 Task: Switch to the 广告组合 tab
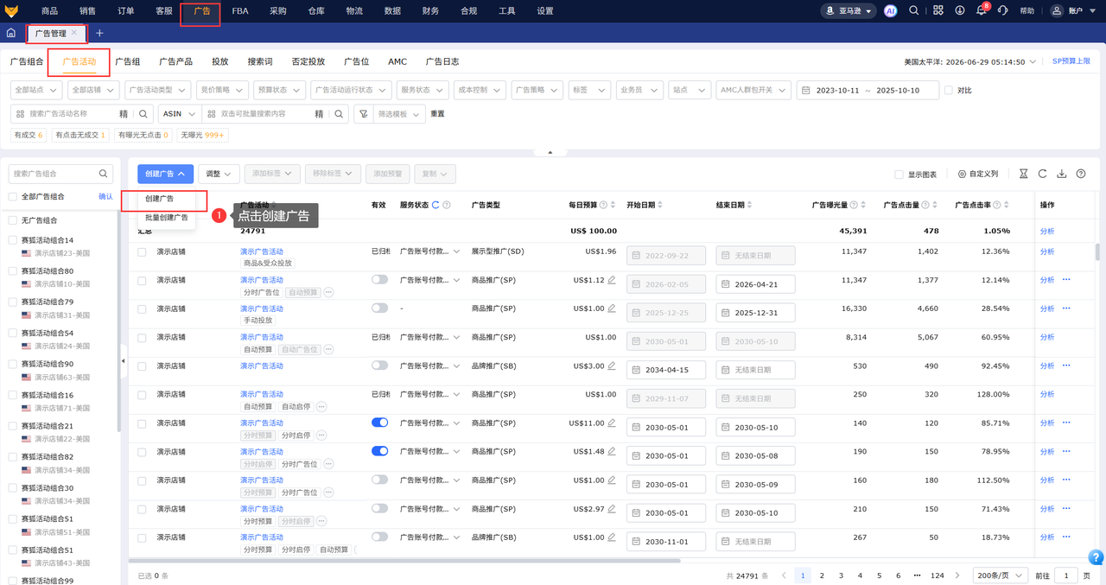click(27, 61)
